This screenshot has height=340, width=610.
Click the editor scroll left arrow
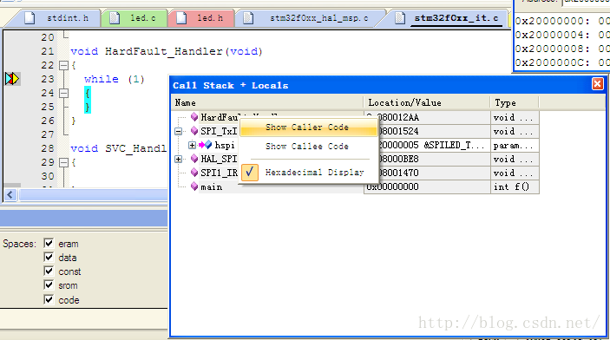point(10,195)
